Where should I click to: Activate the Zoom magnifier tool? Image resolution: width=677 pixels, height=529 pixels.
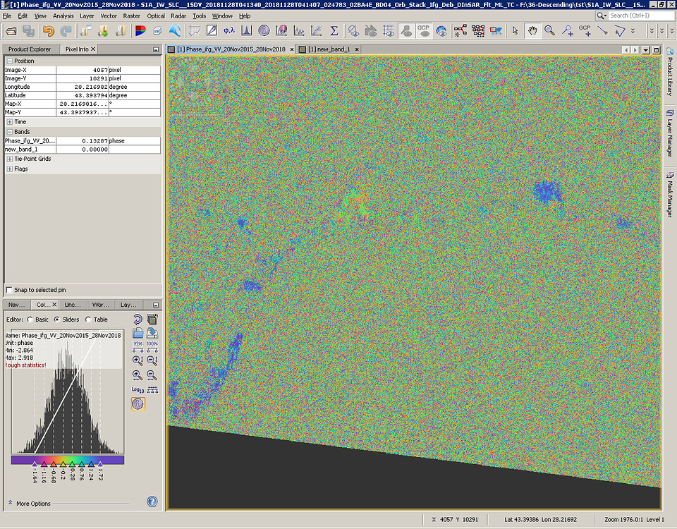pyautogui.click(x=551, y=30)
